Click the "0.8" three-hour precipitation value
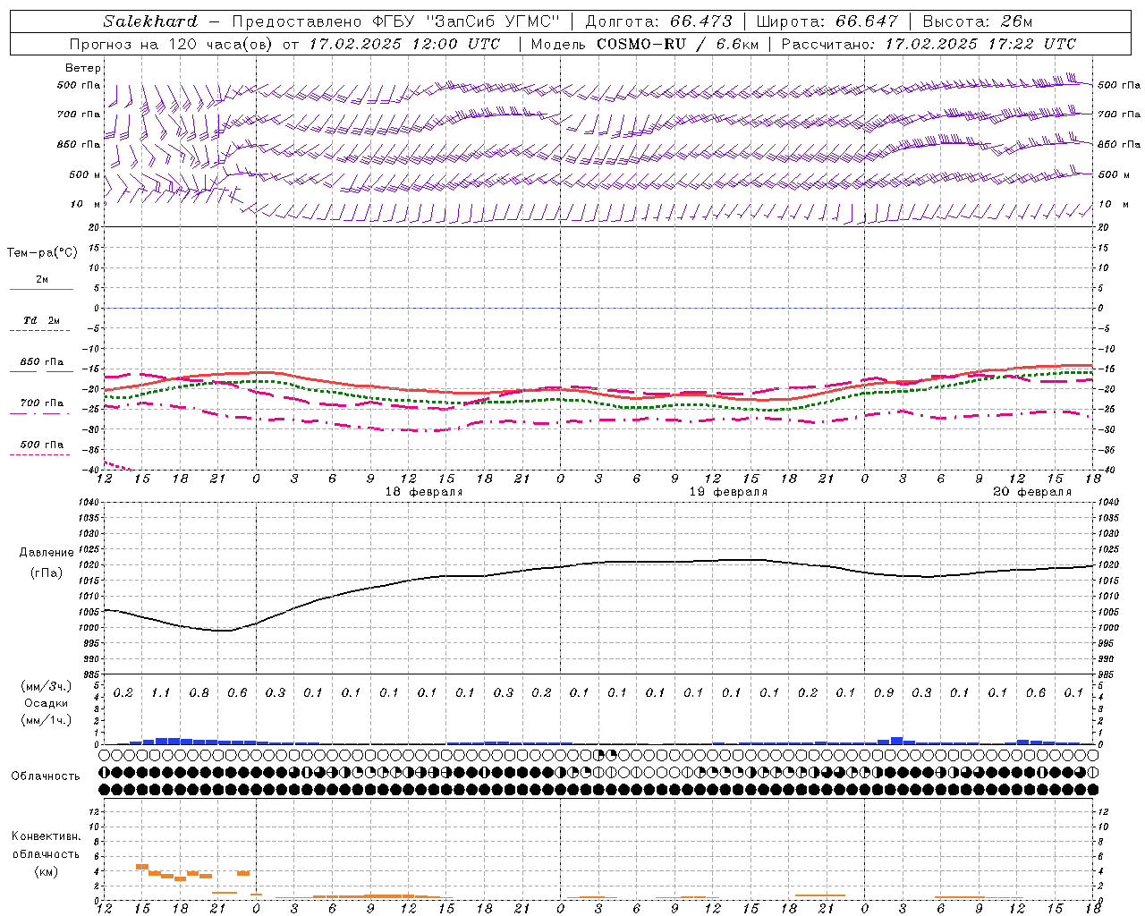 click(199, 693)
